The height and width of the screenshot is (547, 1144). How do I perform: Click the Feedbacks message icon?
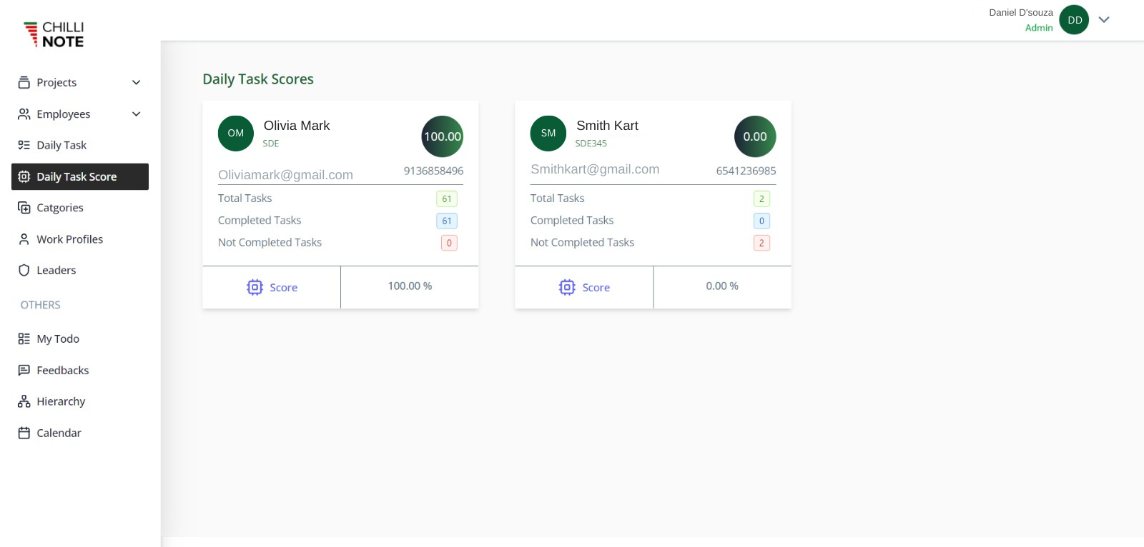click(x=24, y=370)
